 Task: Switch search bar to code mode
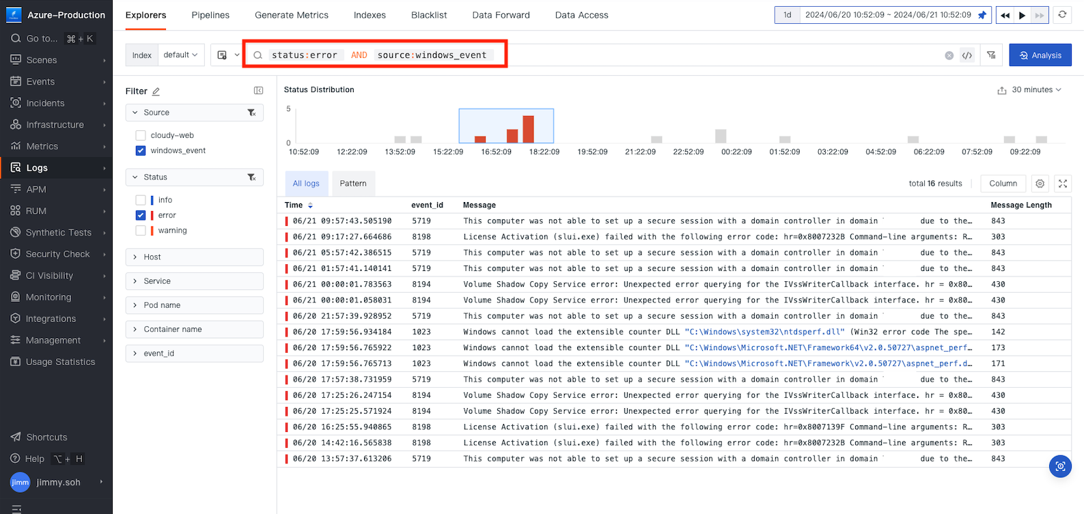(x=967, y=55)
